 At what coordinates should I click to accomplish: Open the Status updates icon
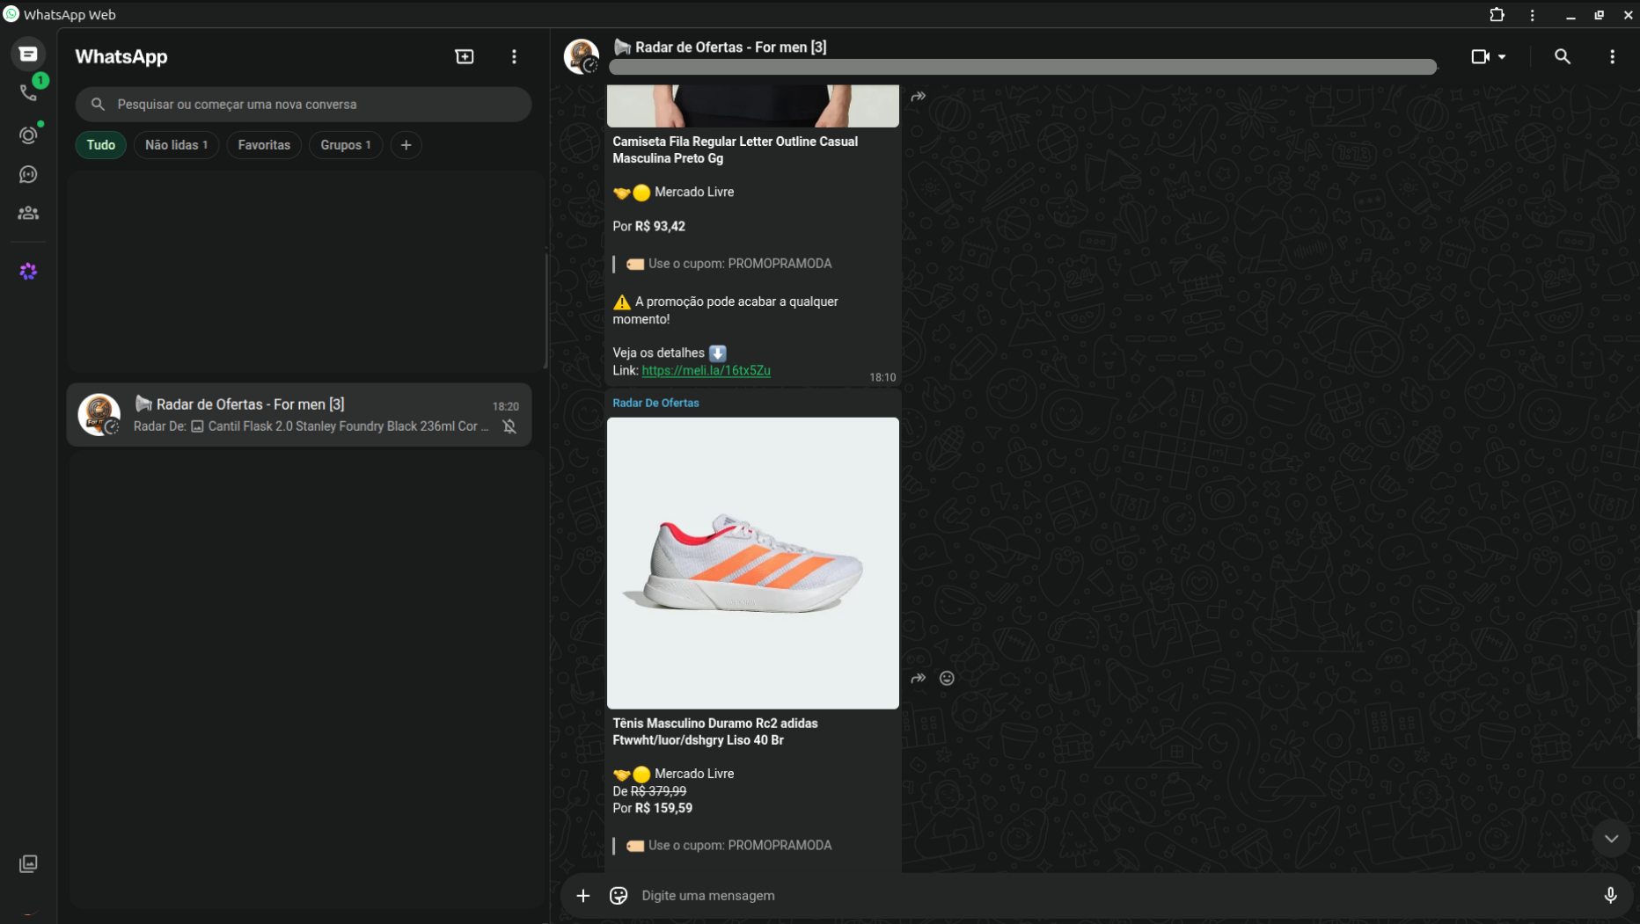click(x=28, y=135)
